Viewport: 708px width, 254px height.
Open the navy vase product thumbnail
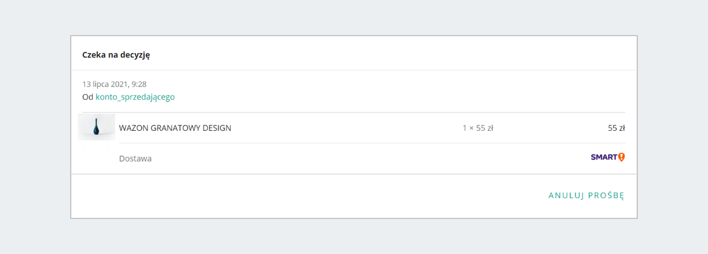[x=96, y=127]
